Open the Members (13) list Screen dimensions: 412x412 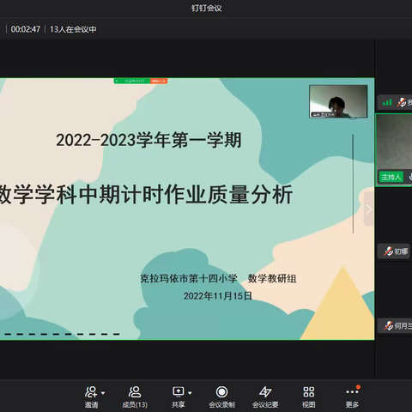(135, 396)
